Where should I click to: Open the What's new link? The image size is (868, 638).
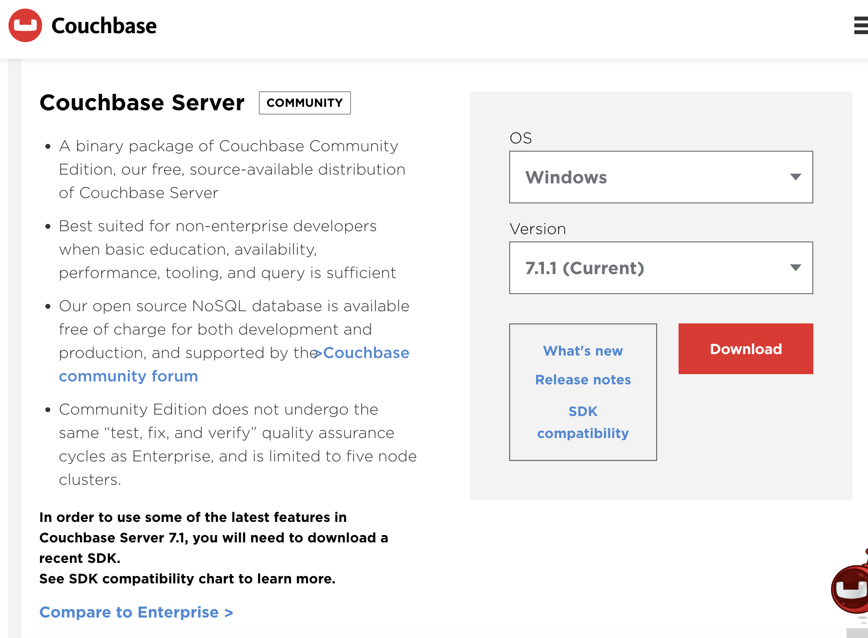pyautogui.click(x=583, y=351)
